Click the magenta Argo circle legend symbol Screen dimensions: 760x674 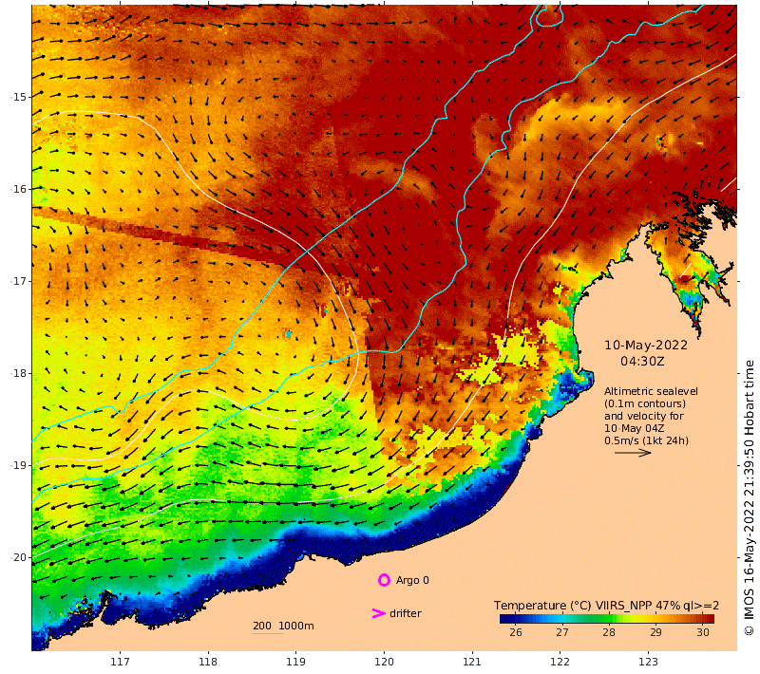click(x=384, y=580)
